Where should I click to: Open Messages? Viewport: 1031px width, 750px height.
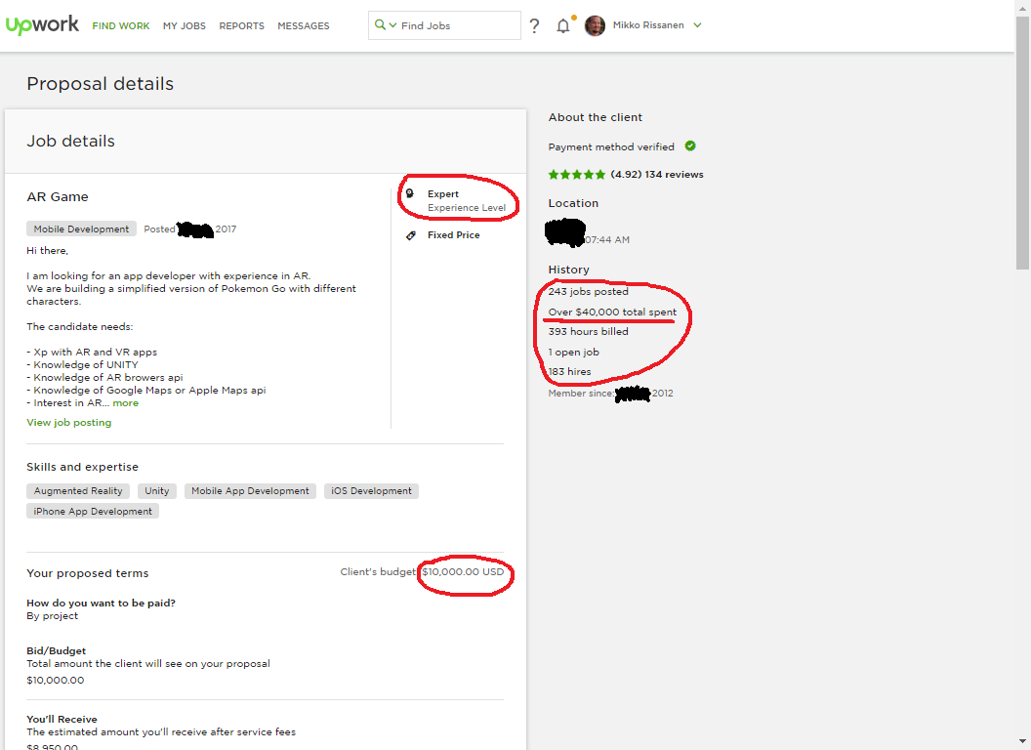303,25
